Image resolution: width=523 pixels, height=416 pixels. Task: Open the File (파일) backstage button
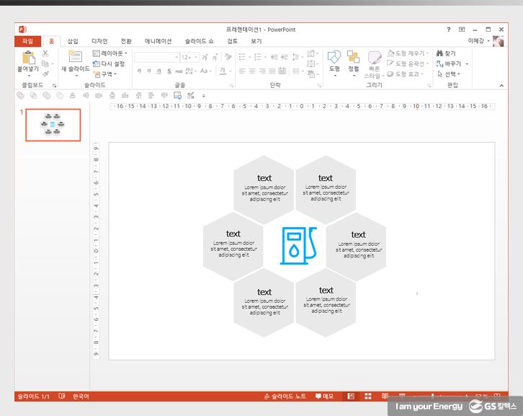coord(27,41)
